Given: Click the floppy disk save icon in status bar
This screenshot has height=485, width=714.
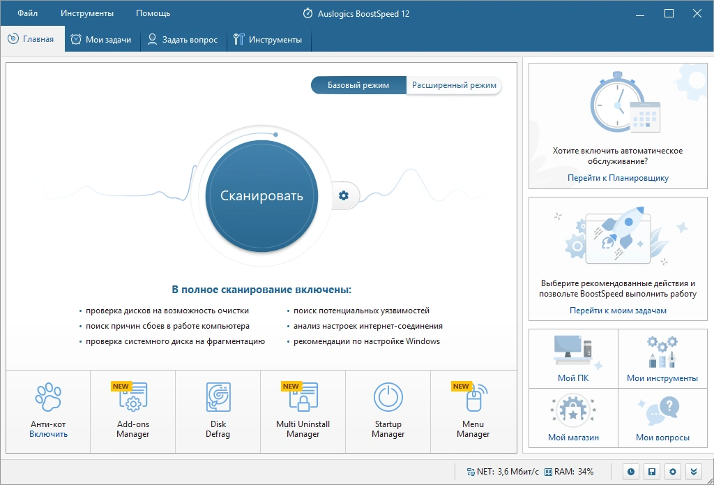Looking at the screenshot, I should [652, 472].
